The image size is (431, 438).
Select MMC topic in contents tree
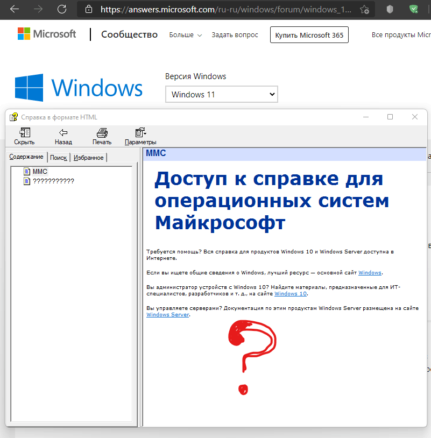click(40, 171)
